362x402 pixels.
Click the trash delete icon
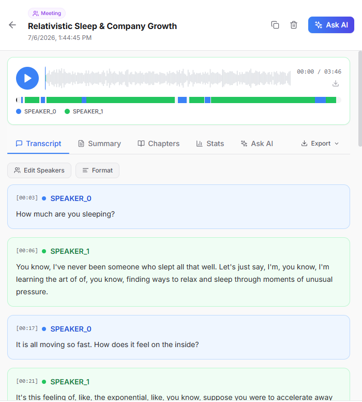point(294,25)
